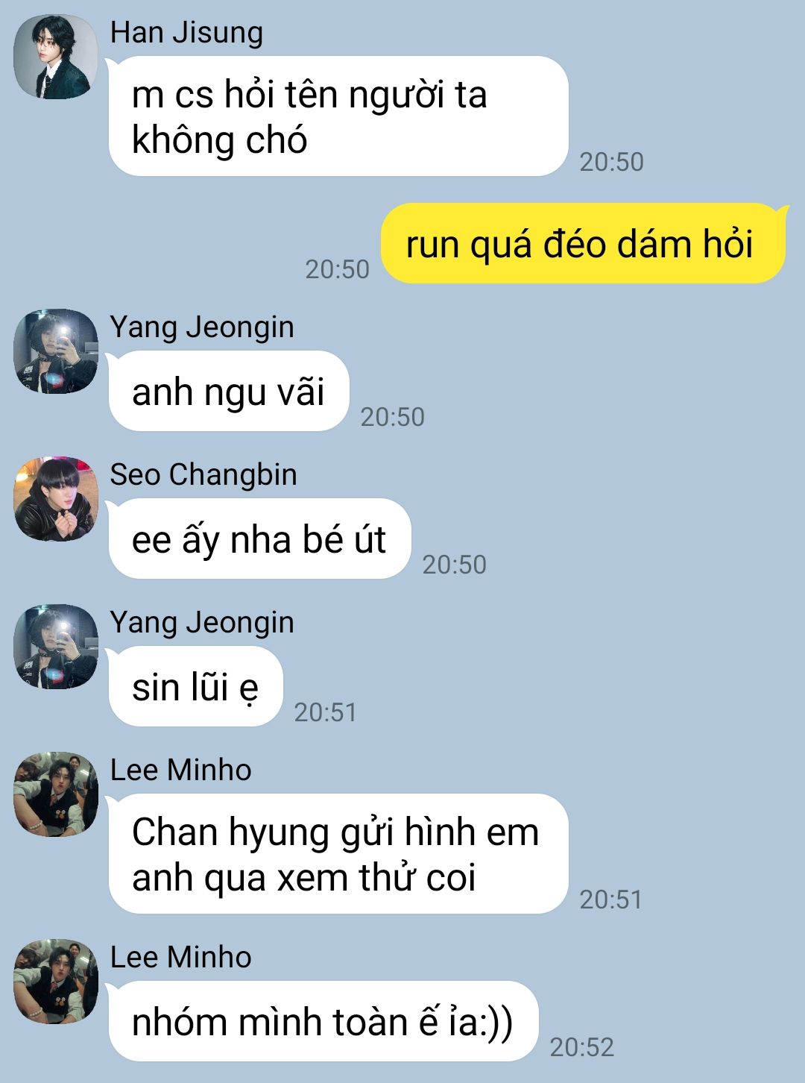Open Seo Changbin's profile picture
The height and width of the screenshot is (1083, 805).
point(56,499)
